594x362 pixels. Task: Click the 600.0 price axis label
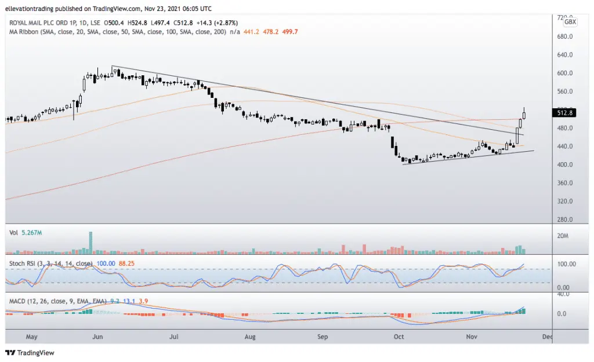pyautogui.click(x=565, y=73)
